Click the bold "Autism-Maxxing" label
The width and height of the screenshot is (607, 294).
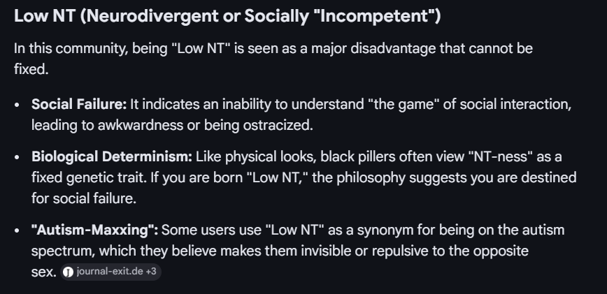[94, 230]
